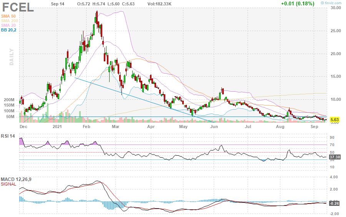The height and width of the screenshot is (217, 346).
Task: Click the 2021 year marker on axis
Action: coord(57,126)
